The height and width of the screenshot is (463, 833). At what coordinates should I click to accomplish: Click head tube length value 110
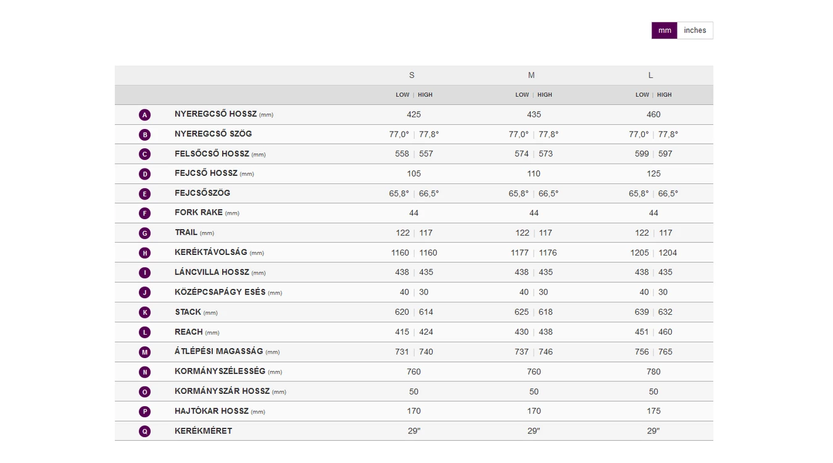coord(534,173)
